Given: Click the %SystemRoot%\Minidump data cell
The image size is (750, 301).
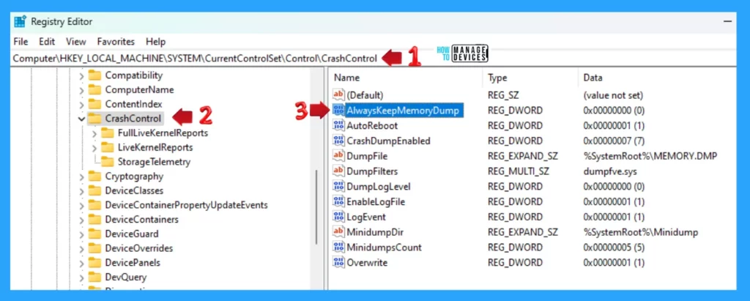Looking at the screenshot, I should (640, 232).
